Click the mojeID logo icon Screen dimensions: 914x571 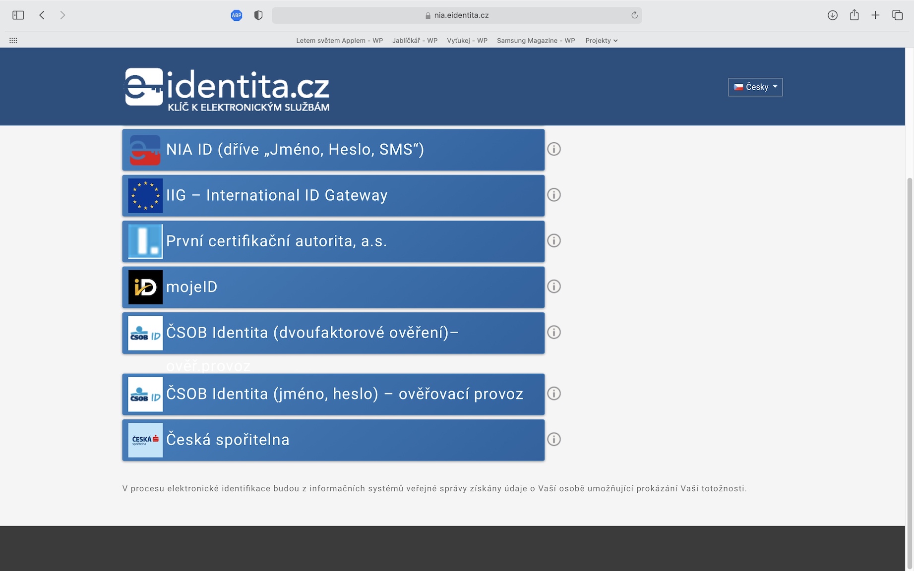coord(145,287)
